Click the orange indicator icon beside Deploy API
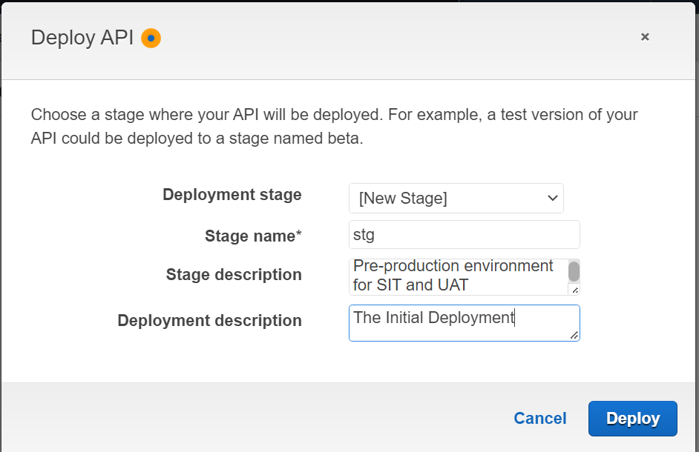This screenshot has height=452, width=699. [x=151, y=38]
